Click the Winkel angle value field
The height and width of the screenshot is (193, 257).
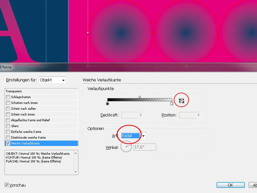[x=145, y=147]
